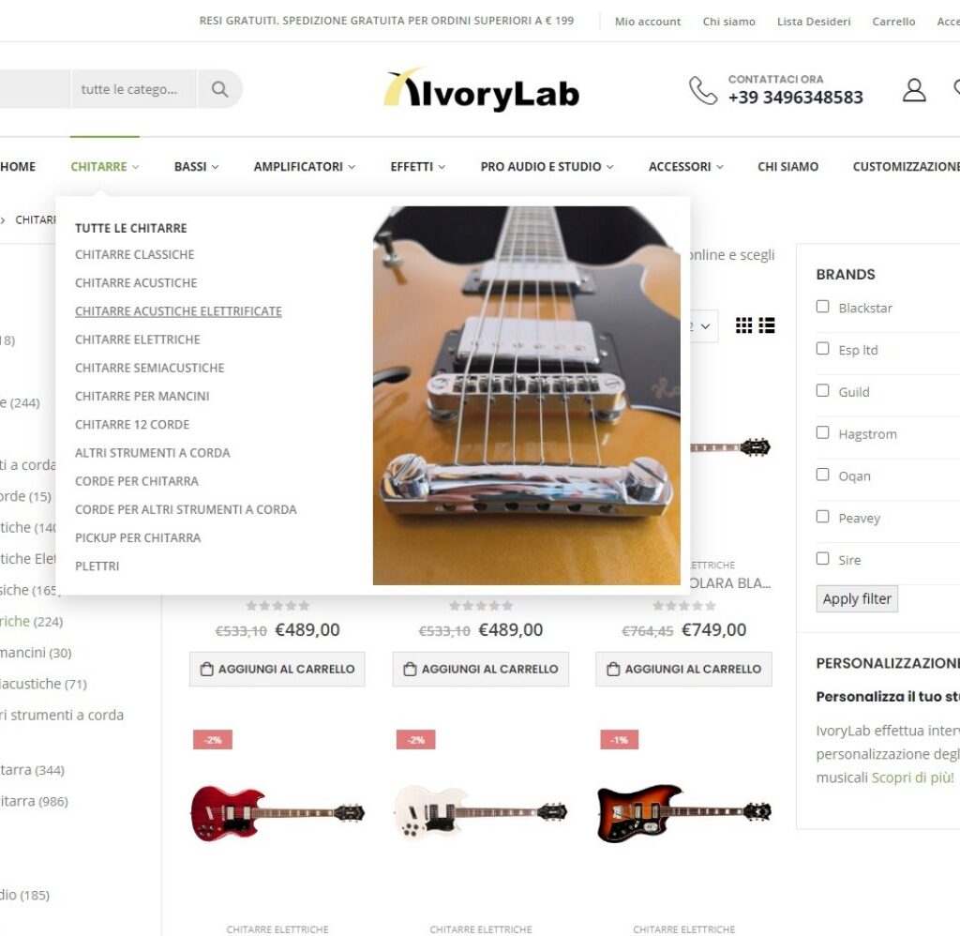Switch to grid view layout icon
Image resolution: width=960 pixels, height=936 pixels.
tap(743, 325)
